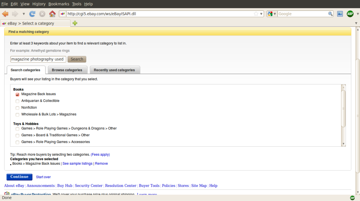The height and width of the screenshot is (201, 360).
Task: Click the Google search magnifier icon
Action: tap(330, 13)
